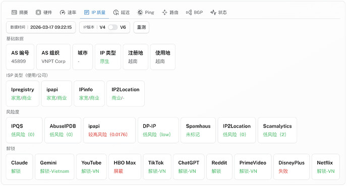The width and height of the screenshot is (348, 187).
Task: Click the Claude unlock card
Action: tap(20, 167)
